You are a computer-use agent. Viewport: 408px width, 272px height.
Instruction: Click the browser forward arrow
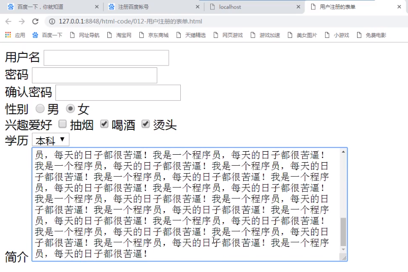pyautogui.click(x=22, y=21)
